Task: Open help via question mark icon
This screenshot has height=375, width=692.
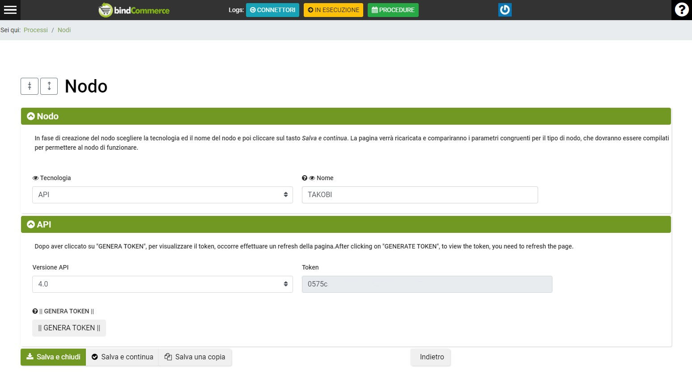Action: [x=681, y=10]
